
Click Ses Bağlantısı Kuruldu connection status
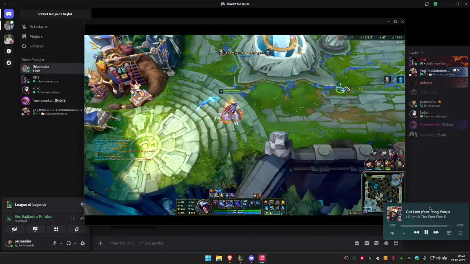(33, 216)
